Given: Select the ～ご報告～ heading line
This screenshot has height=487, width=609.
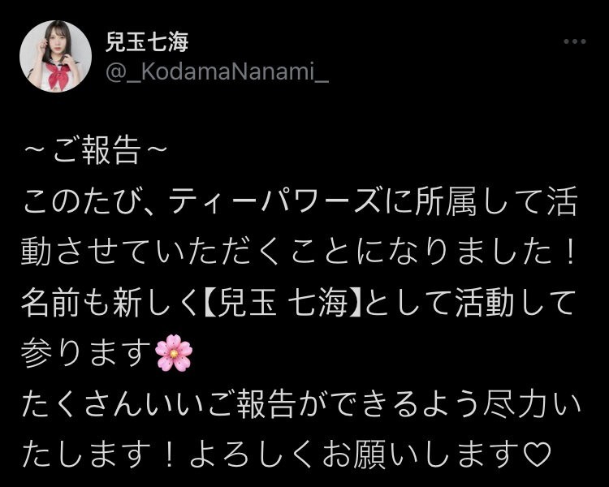Looking at the screenshot, I should [96, 150].
